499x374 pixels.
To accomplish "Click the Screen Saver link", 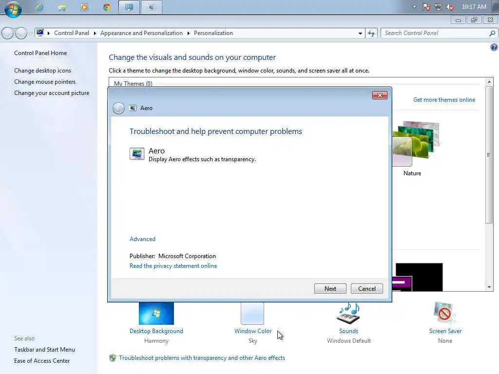I will point(445,331).
